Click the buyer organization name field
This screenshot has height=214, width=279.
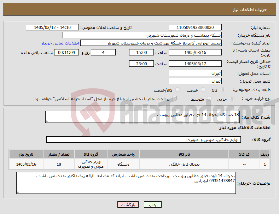pyautogui.click(x=142, y=35)
